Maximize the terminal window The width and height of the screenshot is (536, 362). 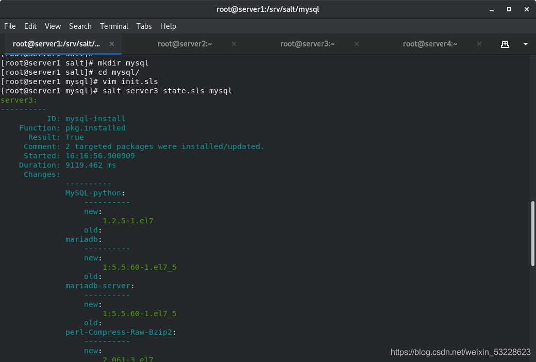tap(509, 10)
